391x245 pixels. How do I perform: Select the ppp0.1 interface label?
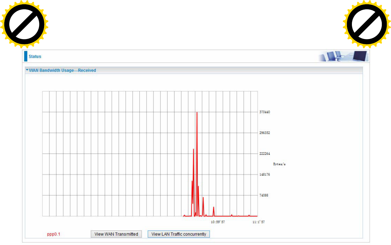(x=54, y=234)
